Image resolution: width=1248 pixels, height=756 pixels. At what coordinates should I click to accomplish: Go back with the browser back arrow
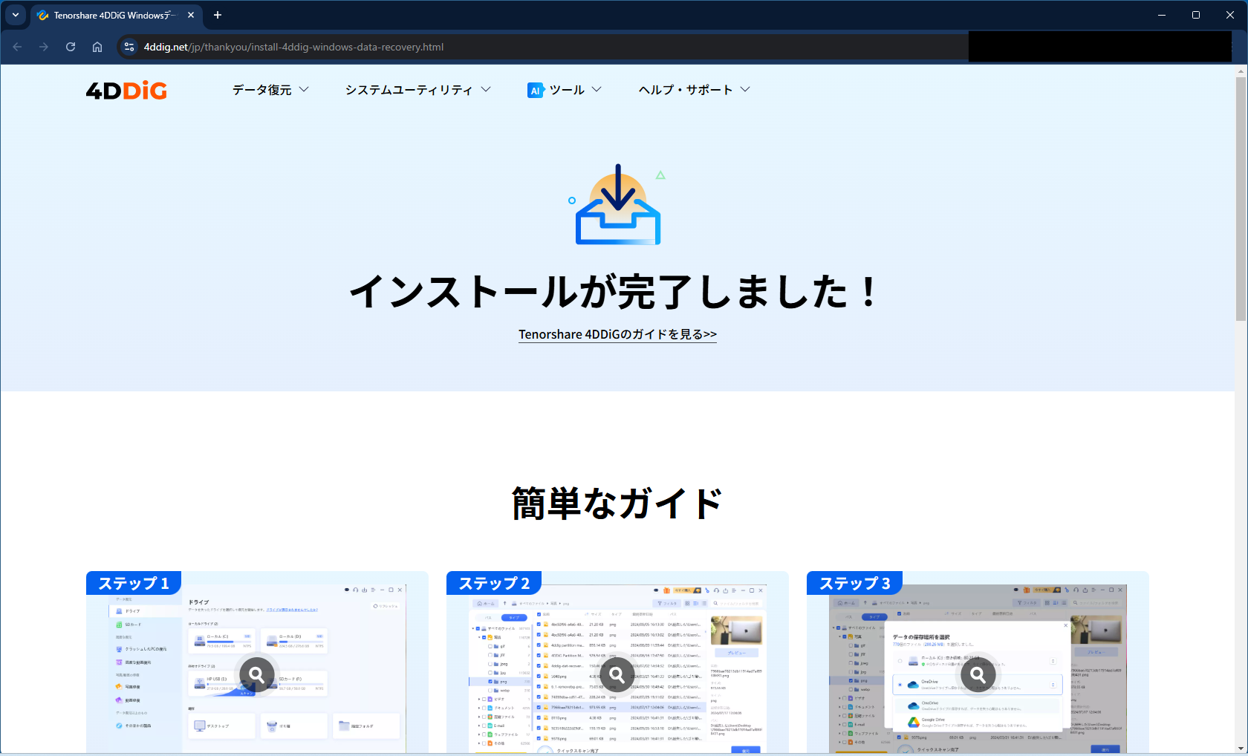coord(17,47)
